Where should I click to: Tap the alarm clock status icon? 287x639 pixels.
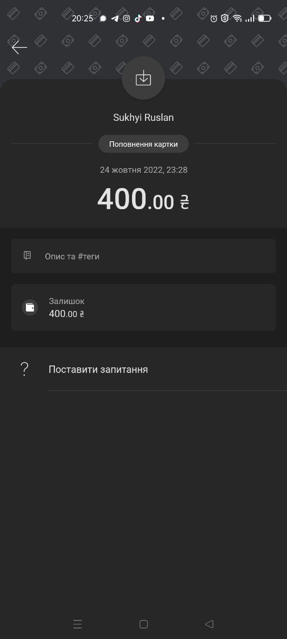pos(214,18)
